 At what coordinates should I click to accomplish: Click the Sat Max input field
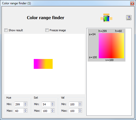point(46,111)
